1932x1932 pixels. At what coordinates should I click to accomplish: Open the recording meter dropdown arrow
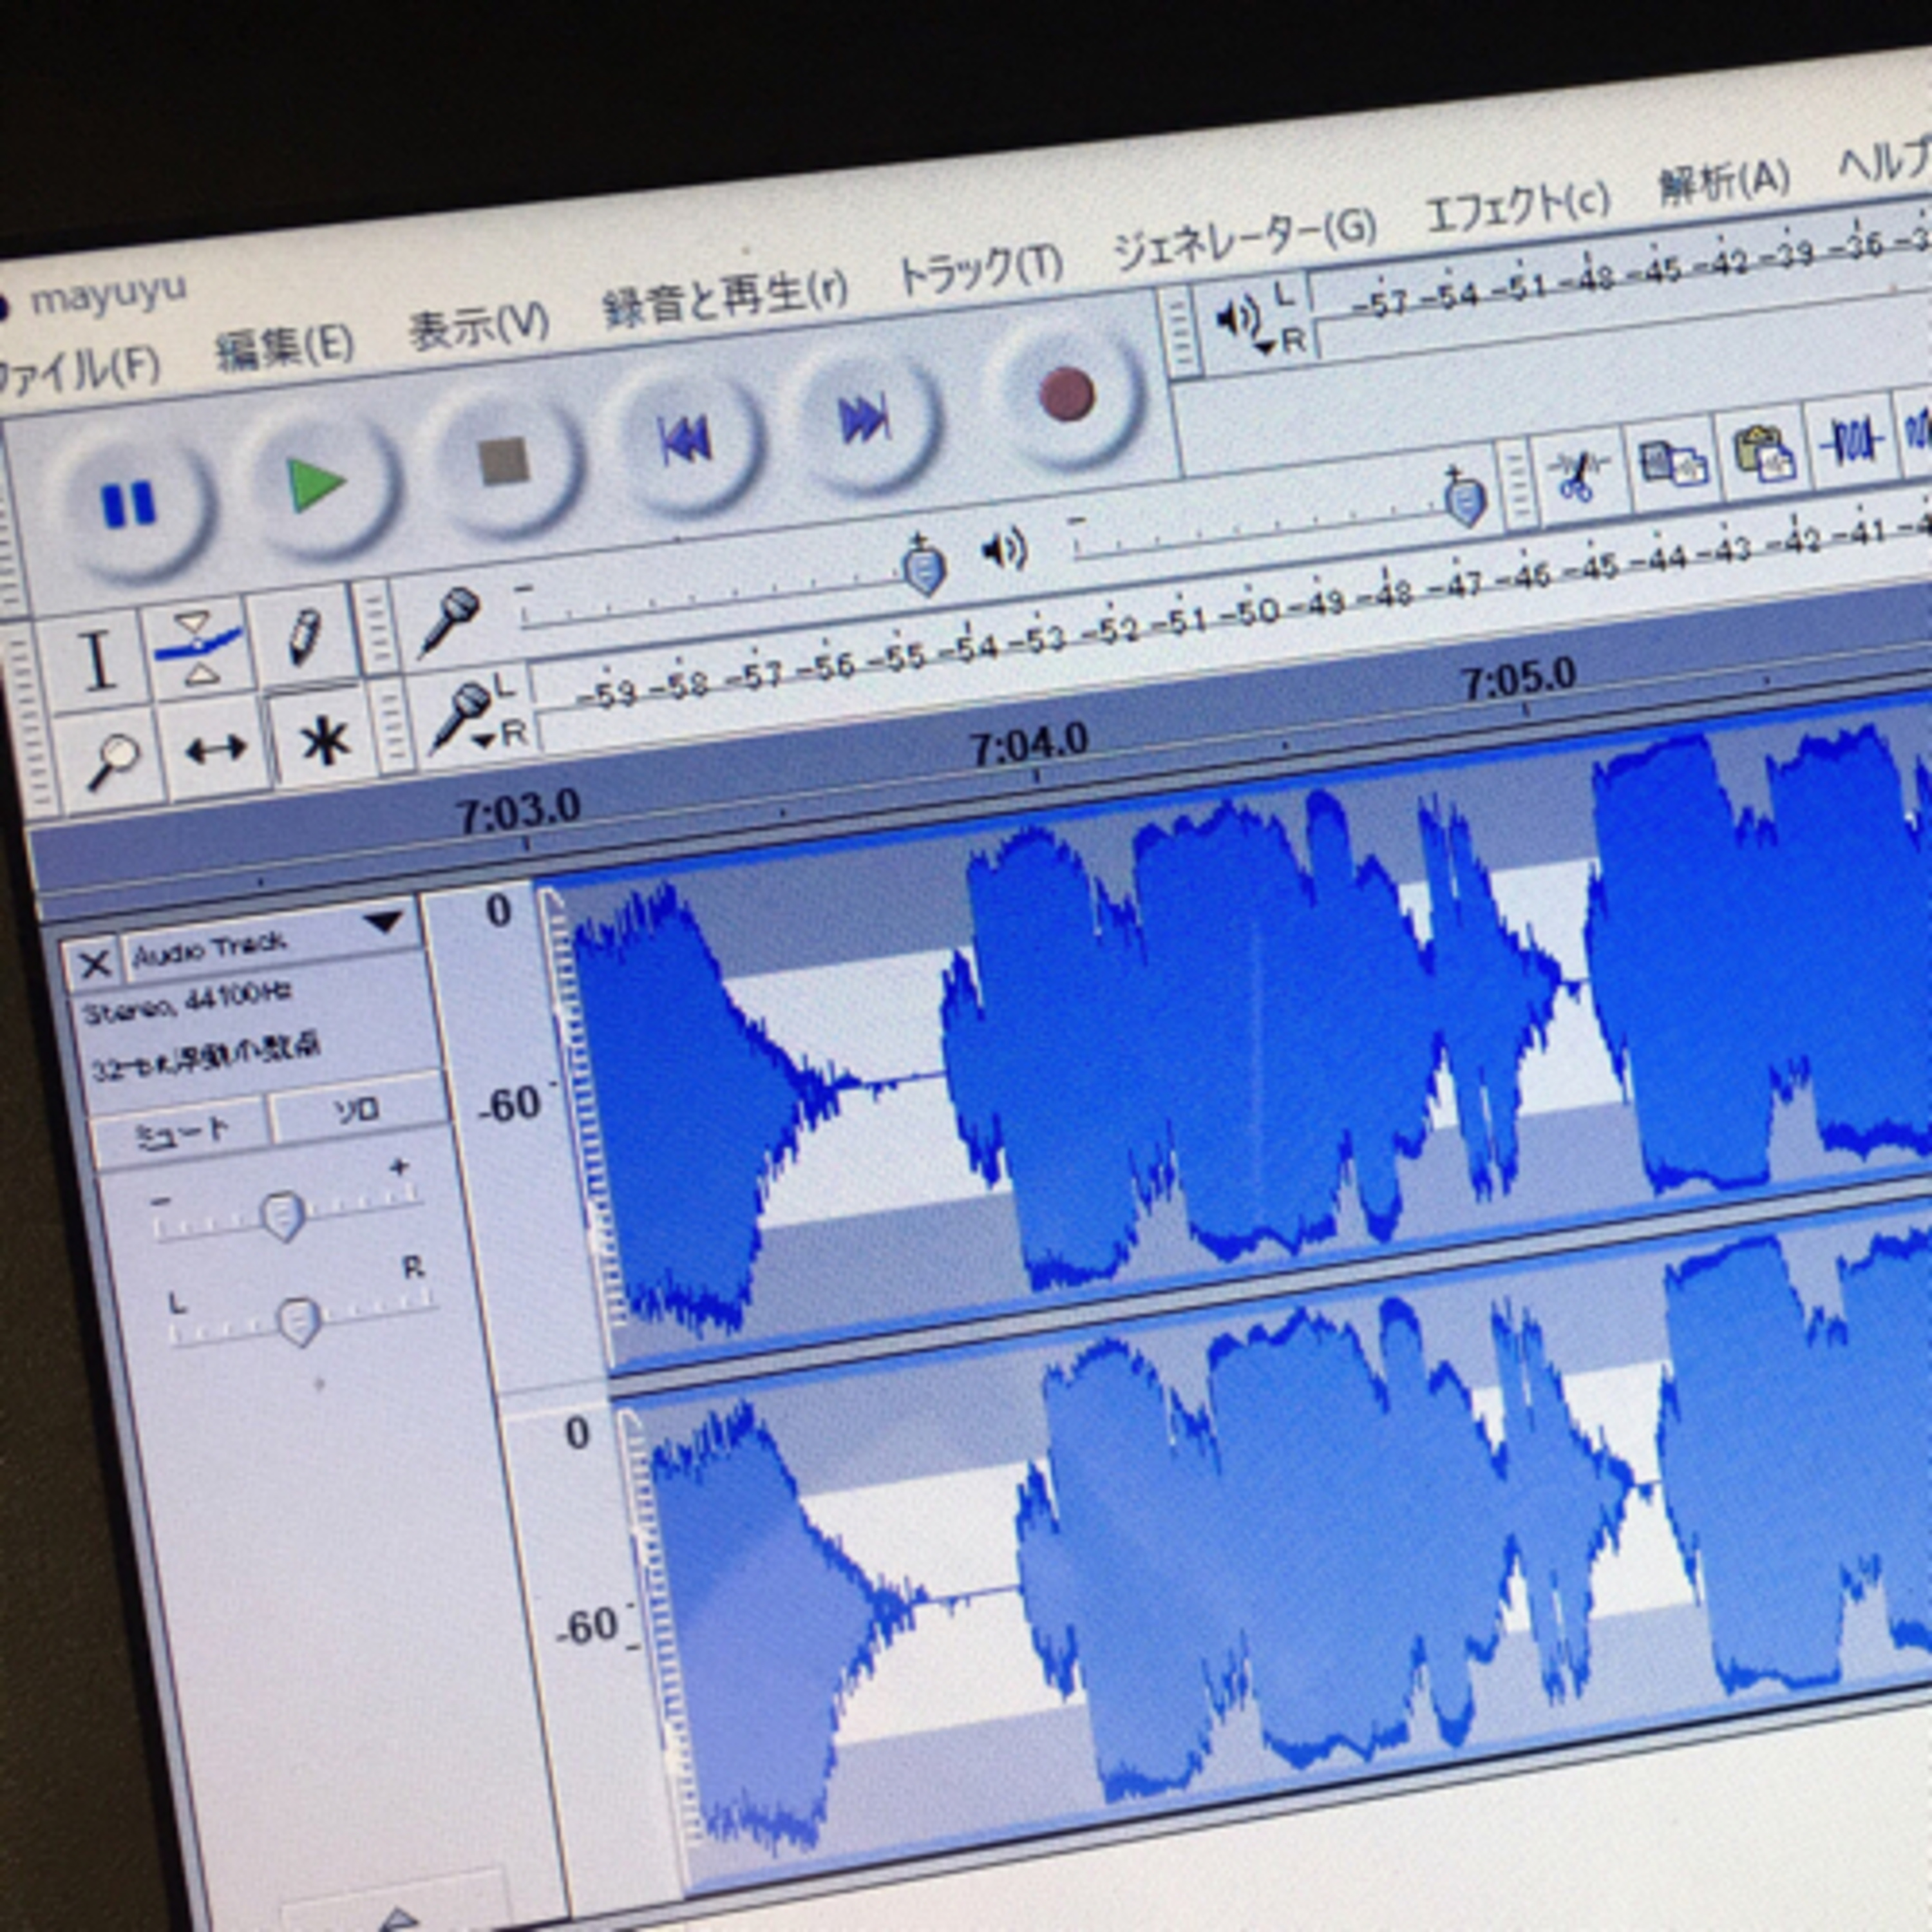pos(483,741)
